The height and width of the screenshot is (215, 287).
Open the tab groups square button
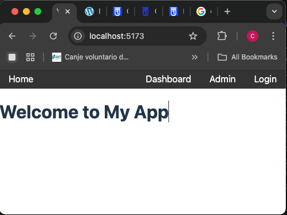[x=12, y=57]
